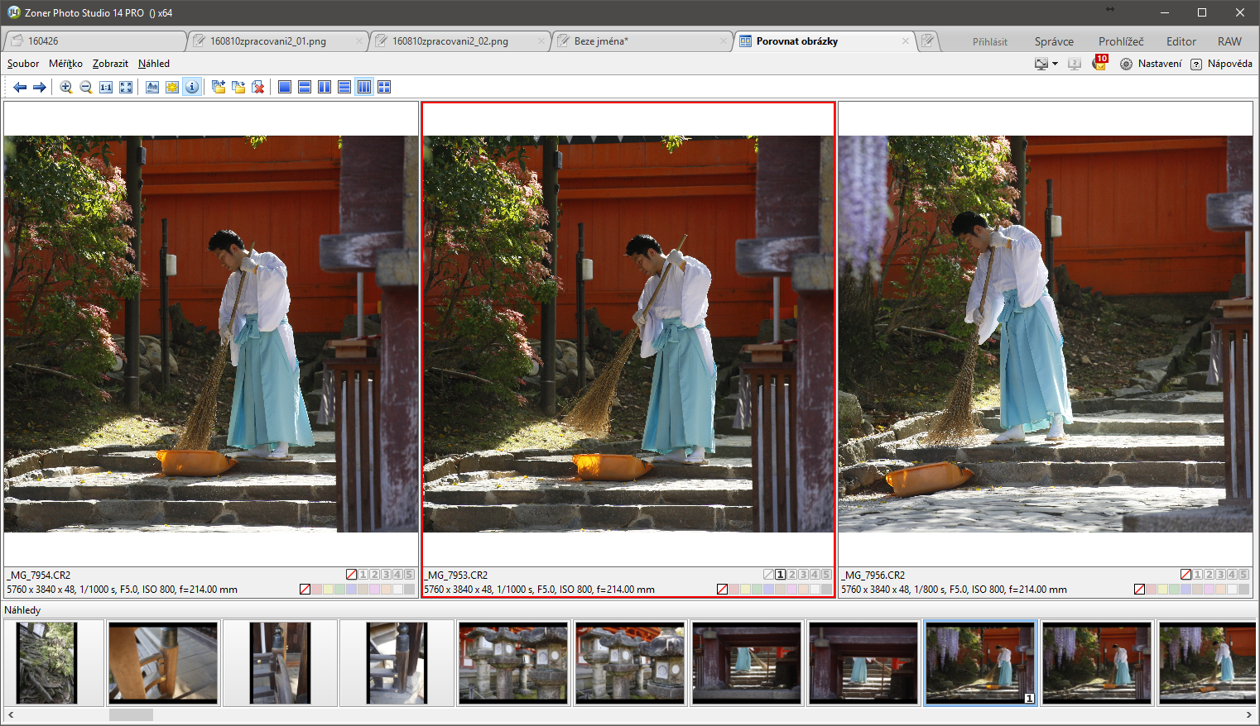Switch to three vertical columns layout
Viewport: 1260px width, 726px height.
tap(364, 87)
